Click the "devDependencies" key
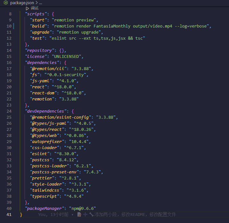 [46, 111]
